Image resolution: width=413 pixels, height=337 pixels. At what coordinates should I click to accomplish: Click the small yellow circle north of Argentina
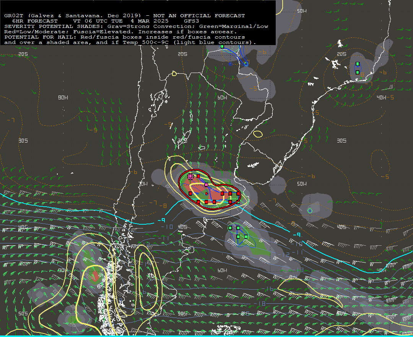coord(174,74)
